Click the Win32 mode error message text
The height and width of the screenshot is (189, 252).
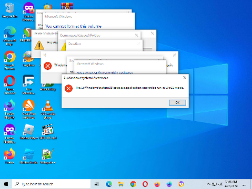coord(130,88)
